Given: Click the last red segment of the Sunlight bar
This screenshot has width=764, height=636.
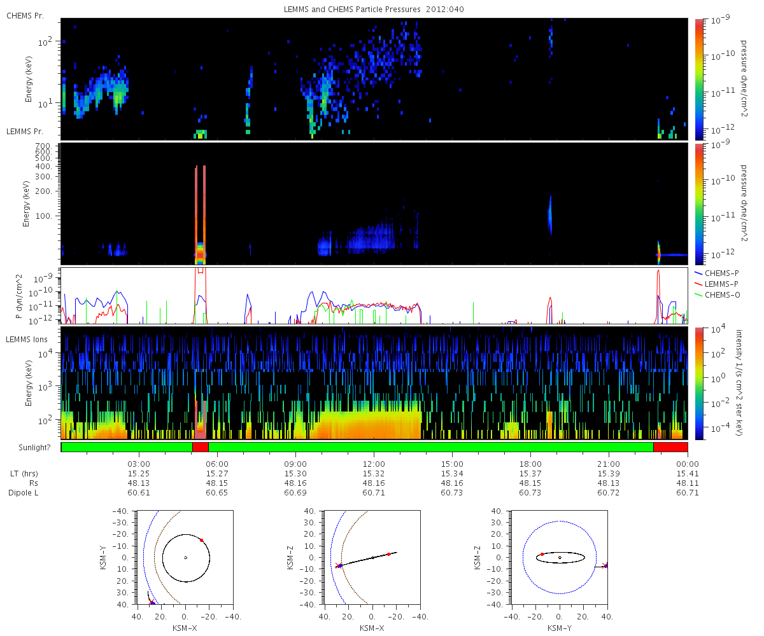Looking at the screenshot, I should 670,447.
